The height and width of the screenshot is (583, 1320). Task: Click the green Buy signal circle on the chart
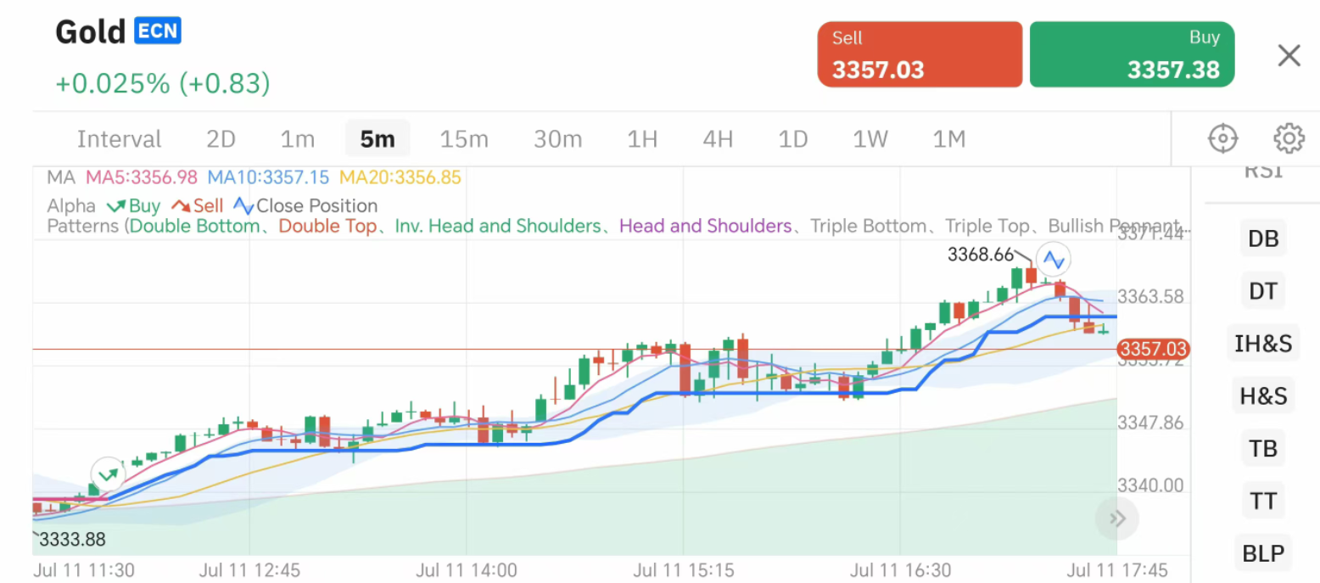(107, 473)
